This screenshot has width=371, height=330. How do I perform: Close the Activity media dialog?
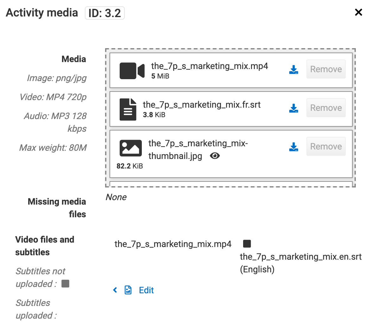pyautogui.click(x=358, y=12)
